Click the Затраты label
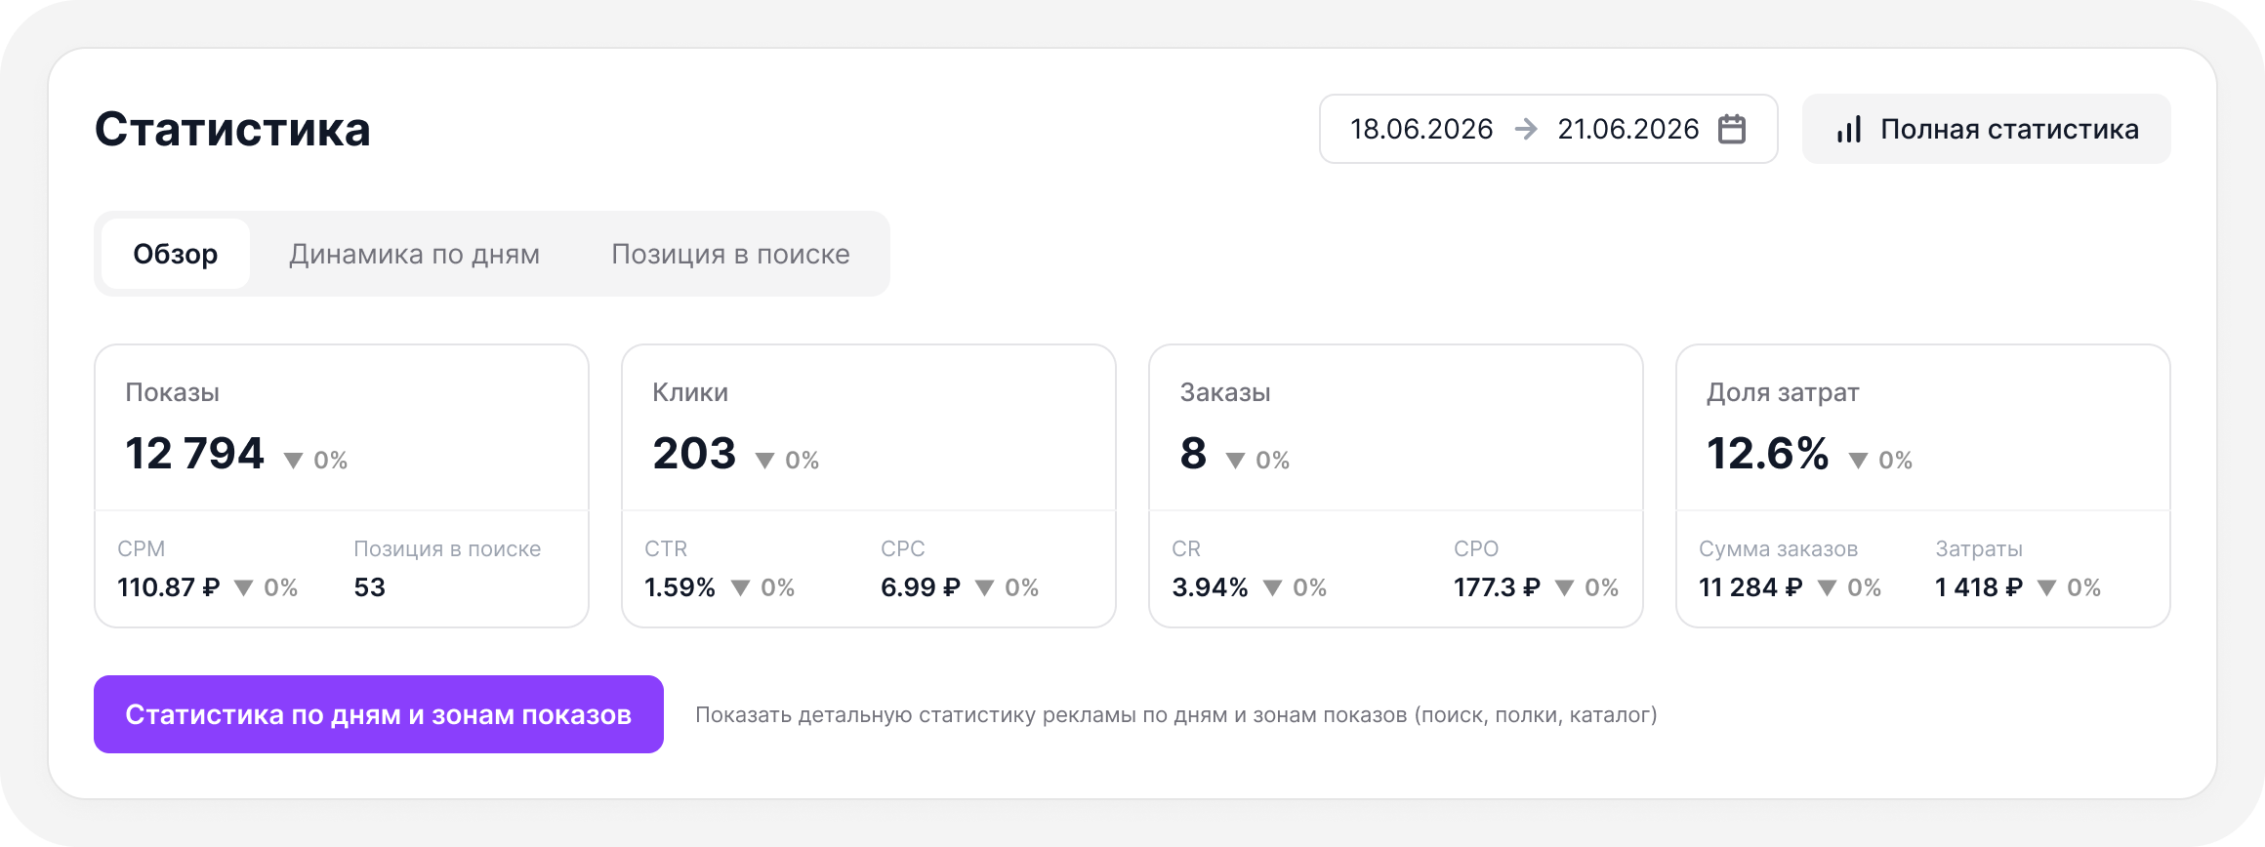Screen dimensions: 2265x847 coord(1979,548)
